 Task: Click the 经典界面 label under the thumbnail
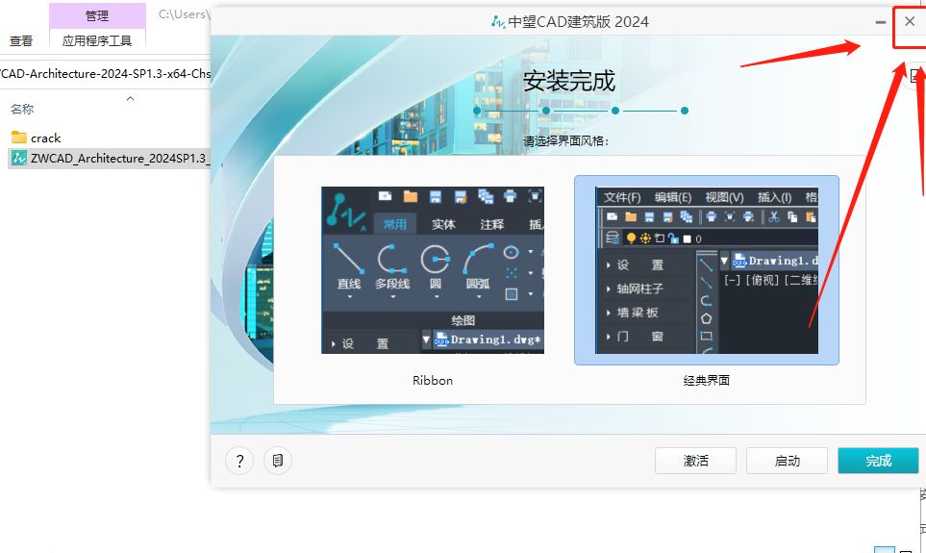click(707, 381)
